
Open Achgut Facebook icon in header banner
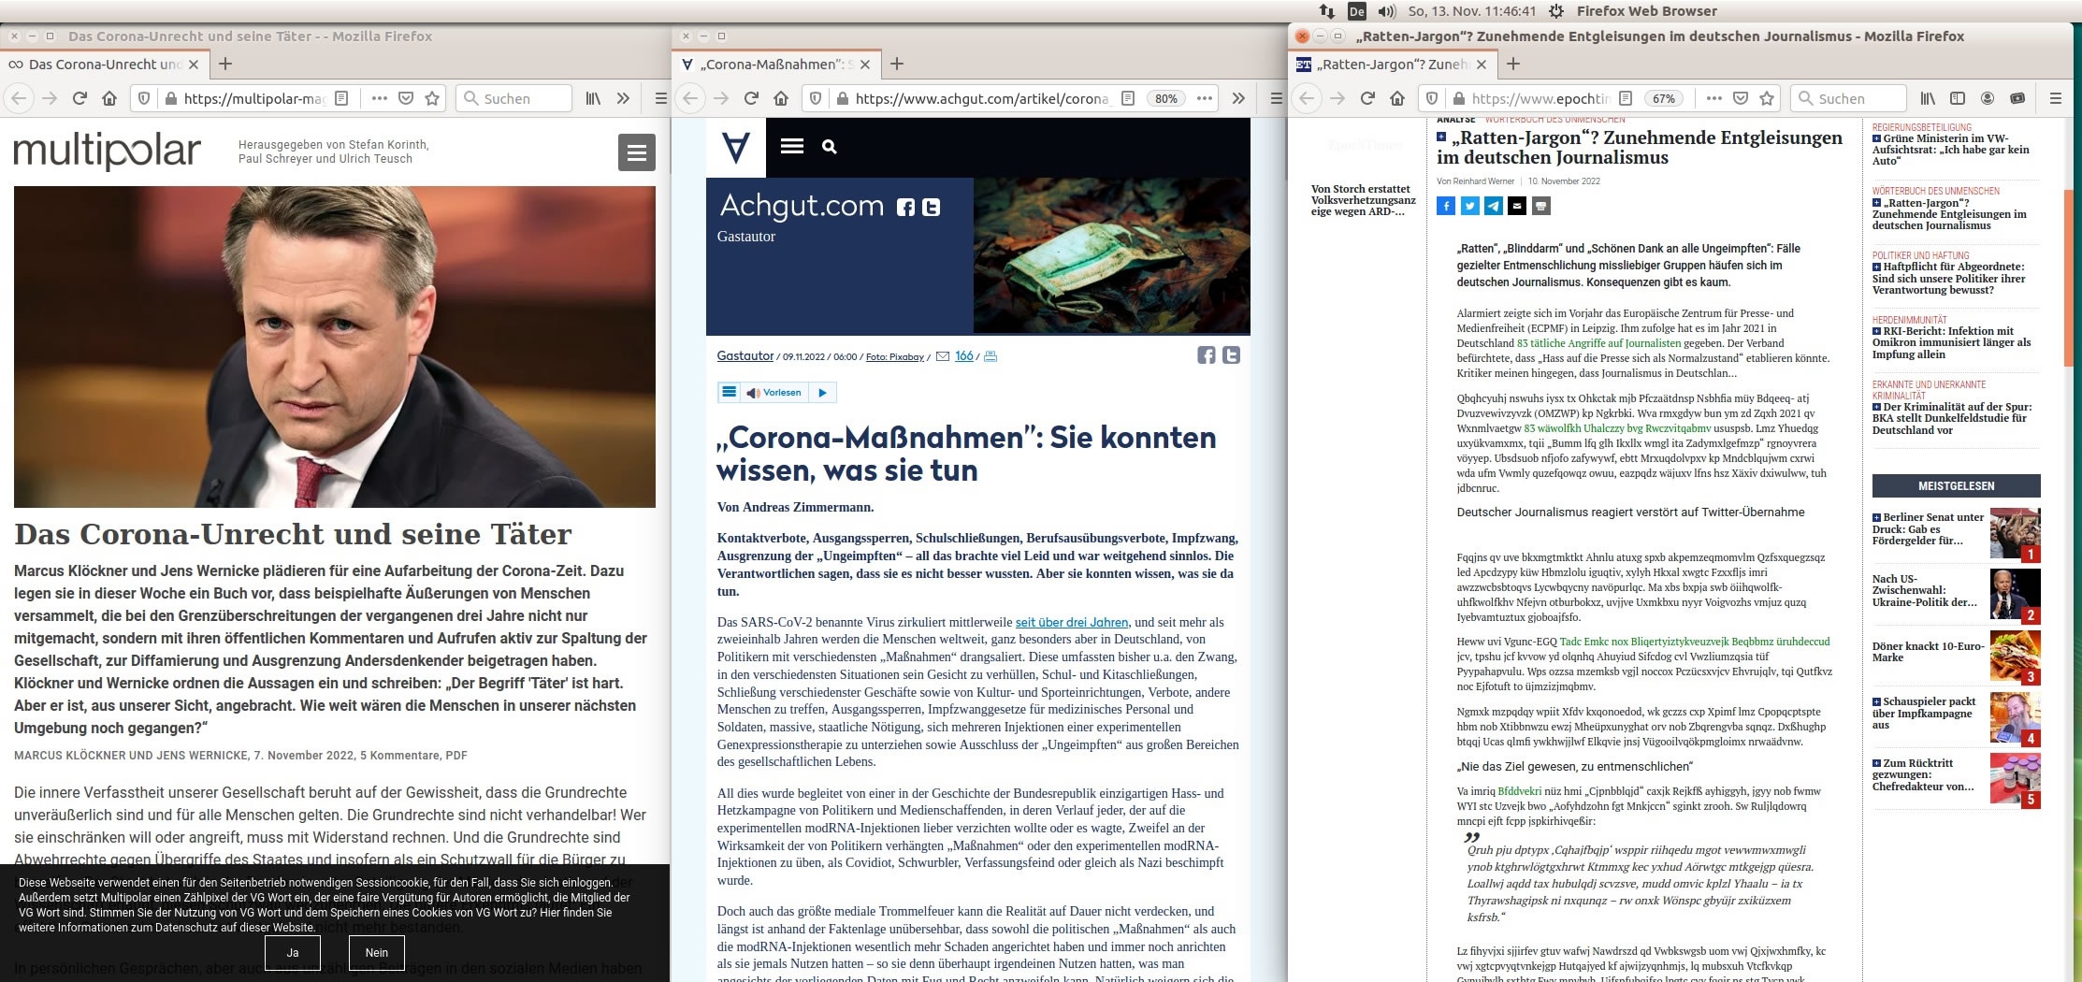(905, 208)
